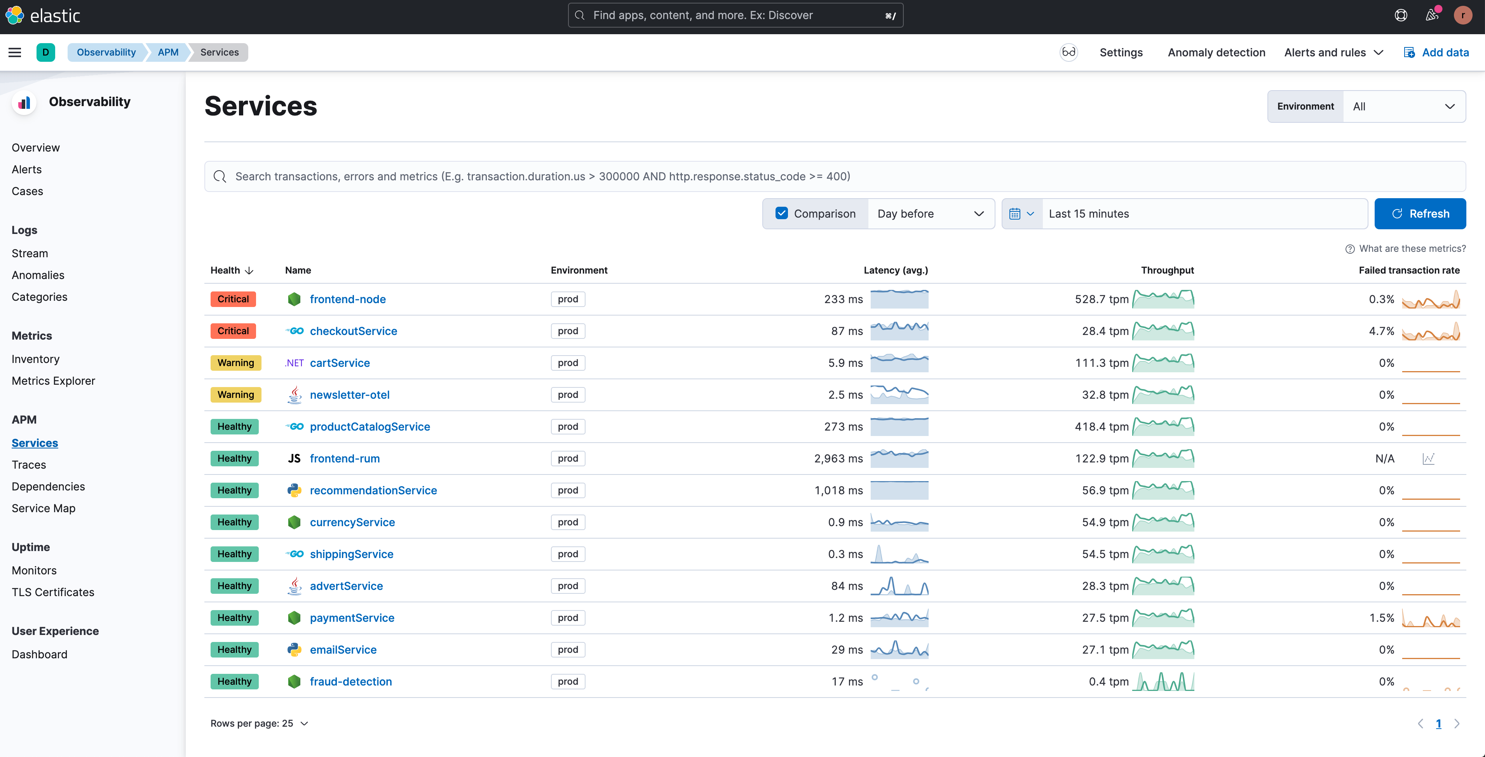The image size is (1485, 757).
Task: Sort by Health column header
Action: (x=232, y=270)
